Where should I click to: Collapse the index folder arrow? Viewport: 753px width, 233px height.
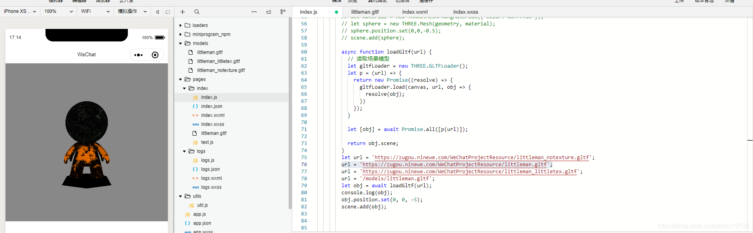click(x=184, y=88)
